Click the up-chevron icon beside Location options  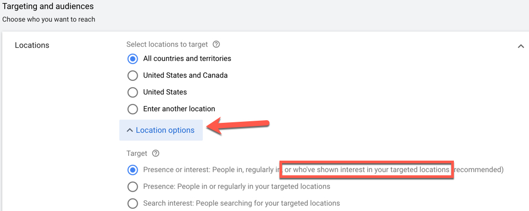tap(130, 131)
